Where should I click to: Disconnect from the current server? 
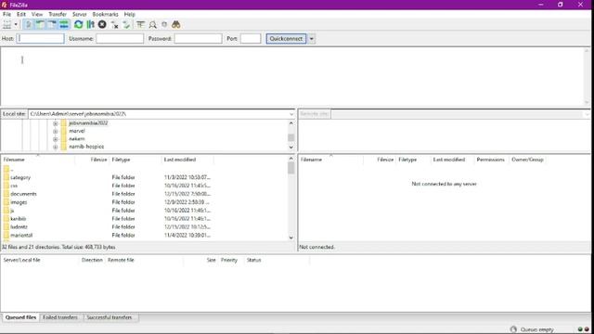tap(114, 25)
